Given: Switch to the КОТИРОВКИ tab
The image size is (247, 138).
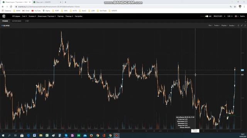Looking at the screenshot, I should click(x=17, y=21).
